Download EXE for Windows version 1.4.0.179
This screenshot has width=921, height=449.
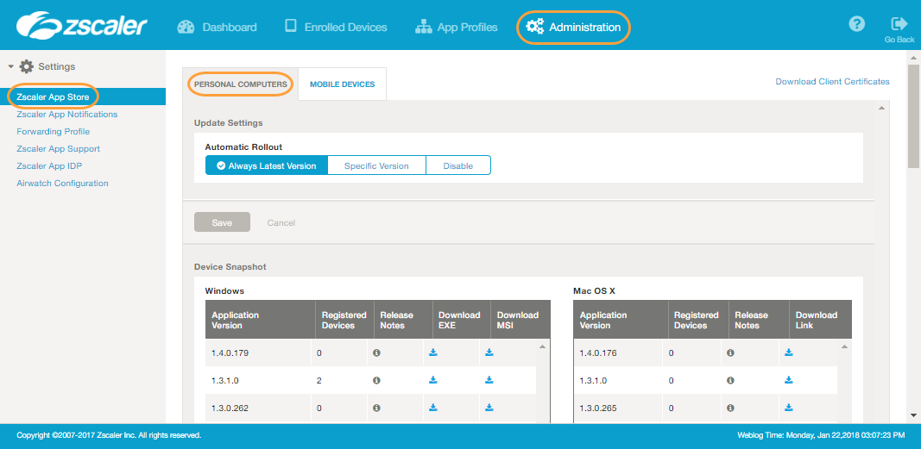click(433, 352)
